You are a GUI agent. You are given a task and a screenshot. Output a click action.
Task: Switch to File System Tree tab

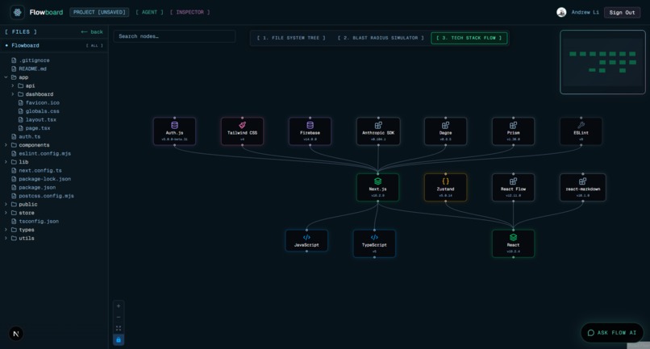point(291,38)
